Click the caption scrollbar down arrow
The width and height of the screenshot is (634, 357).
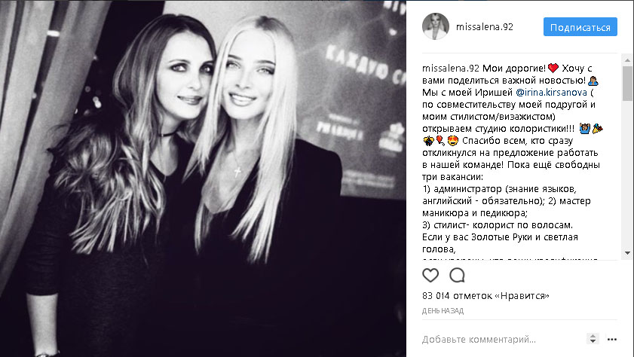(x=627, y=253)
